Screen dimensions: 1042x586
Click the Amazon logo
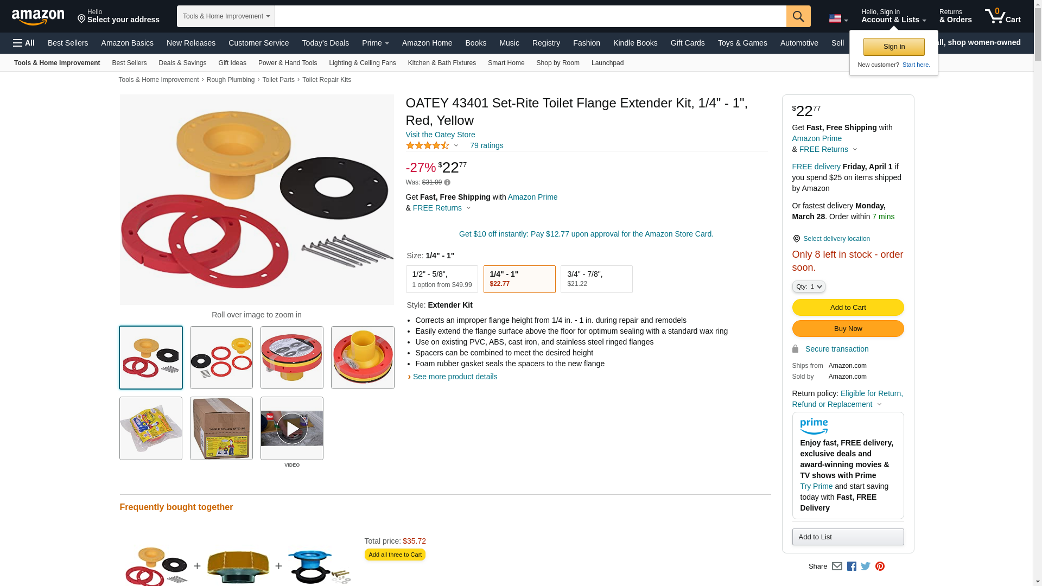[38, 17]
